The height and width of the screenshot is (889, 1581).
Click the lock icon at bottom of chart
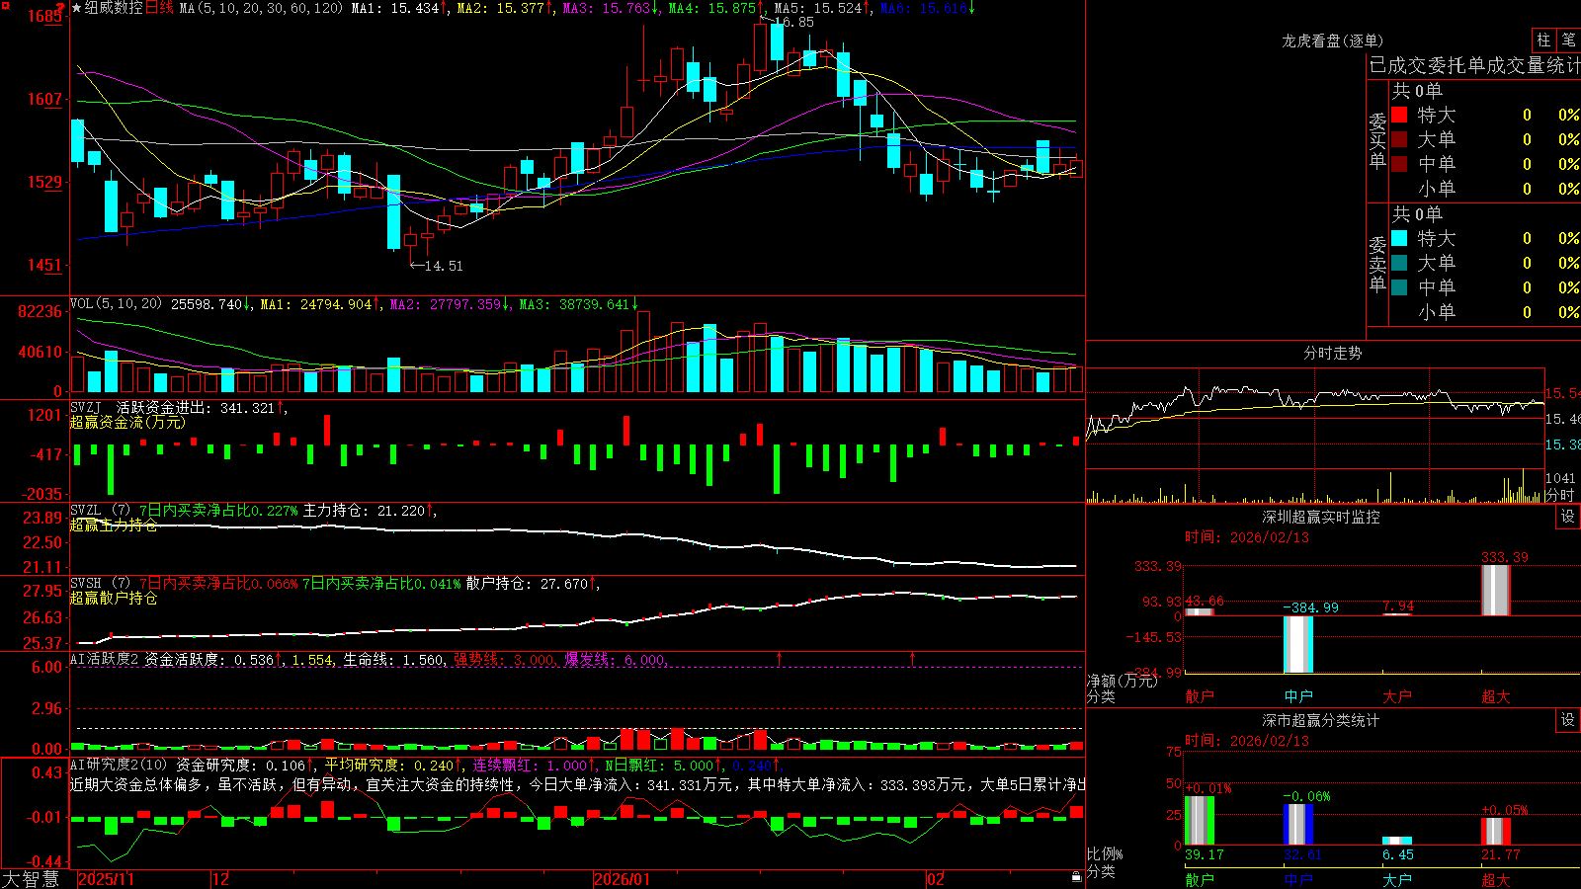point(1076,877)
